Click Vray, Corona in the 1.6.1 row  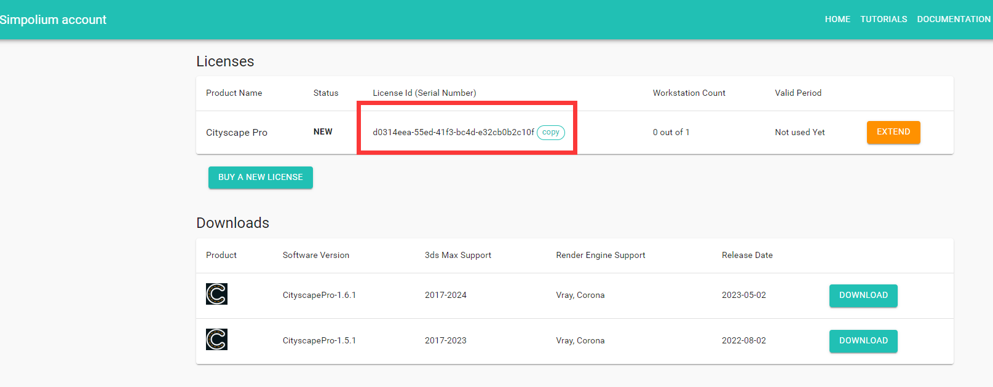pos(580,295)
